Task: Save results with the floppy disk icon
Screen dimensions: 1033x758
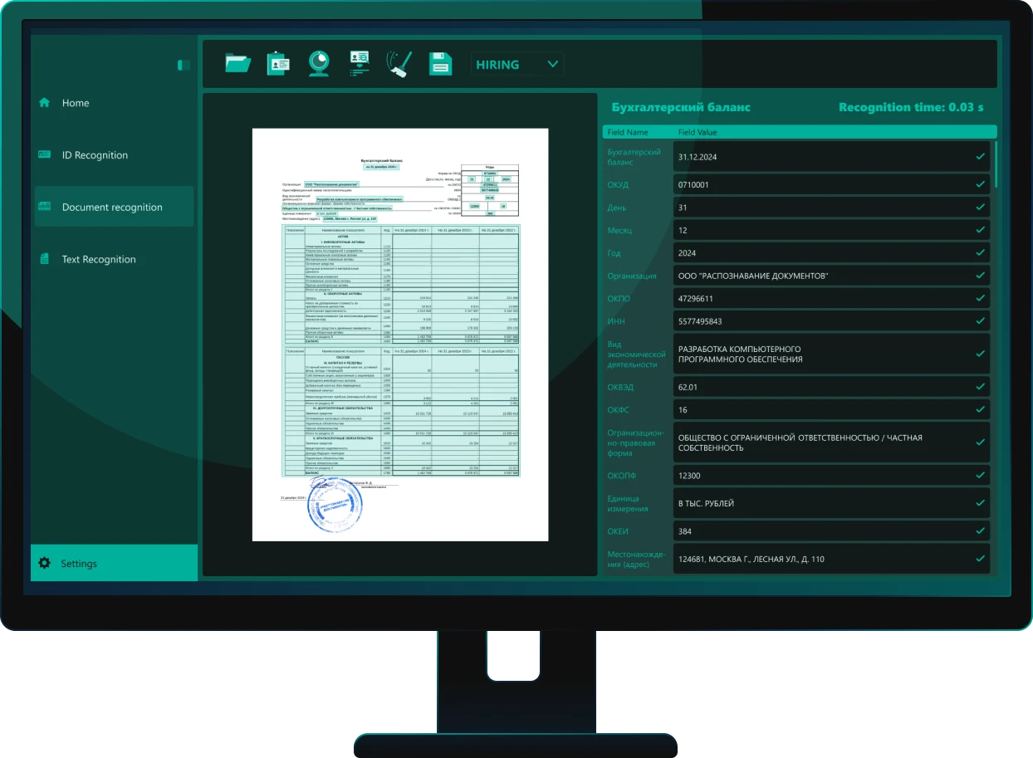Action: (440, 64)
